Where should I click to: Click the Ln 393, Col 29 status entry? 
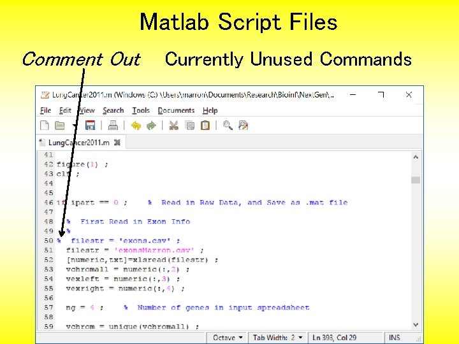click(335, 338)
